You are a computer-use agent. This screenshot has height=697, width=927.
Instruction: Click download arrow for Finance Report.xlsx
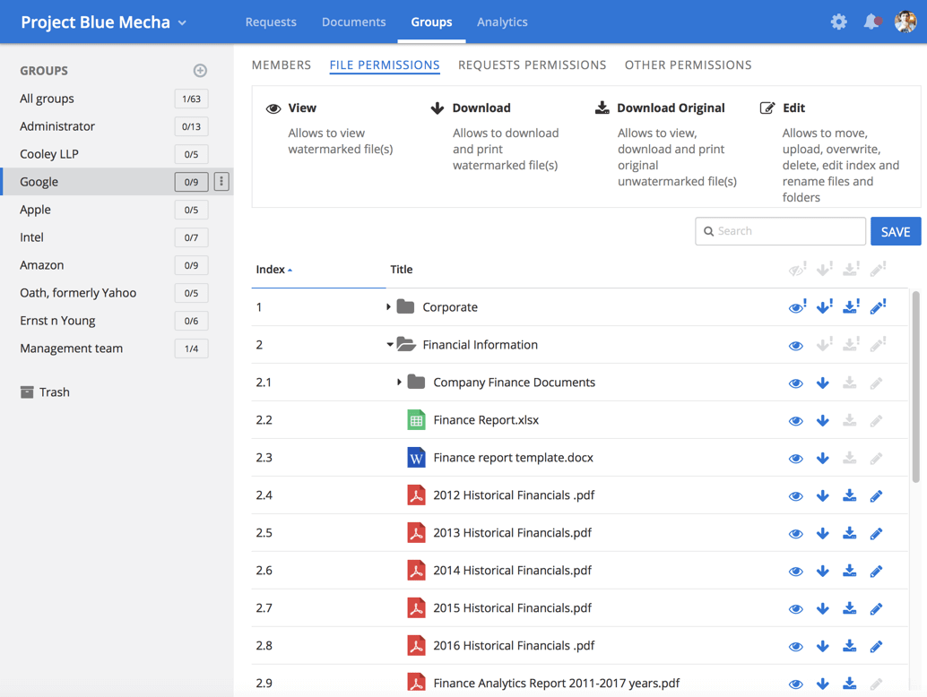coord(822,420)
